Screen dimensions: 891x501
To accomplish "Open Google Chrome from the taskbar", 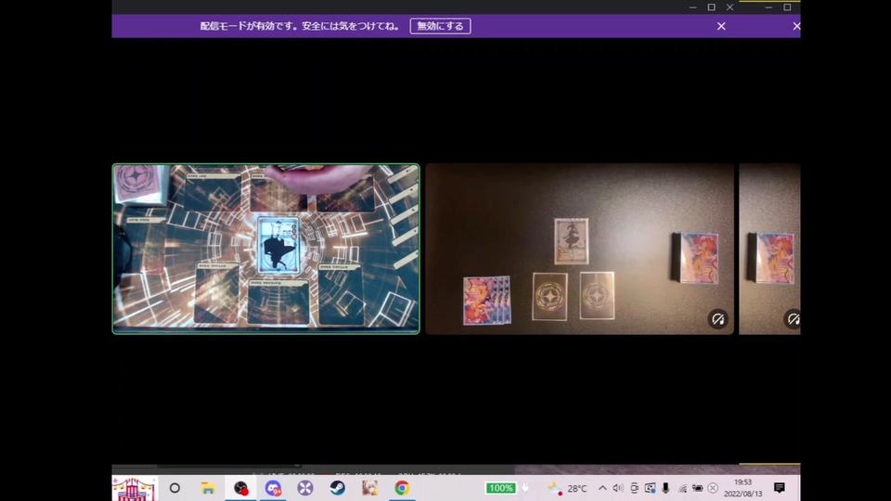I will pyautogui.click(x=402, y=488).
